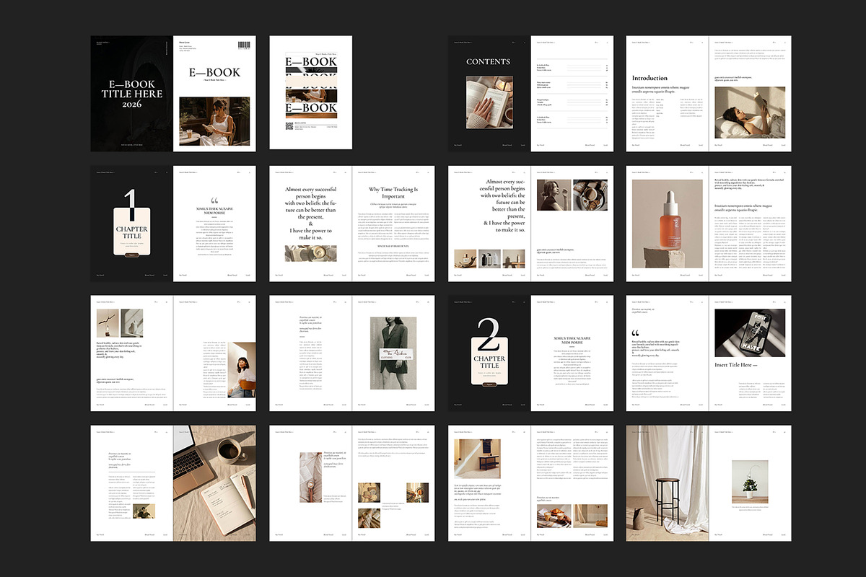Select the photo of a woman reading in bed

tap(751, 113)
